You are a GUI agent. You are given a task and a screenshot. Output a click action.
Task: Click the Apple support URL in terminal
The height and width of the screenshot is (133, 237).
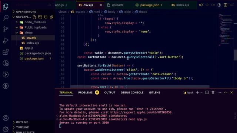click(141, 112)
